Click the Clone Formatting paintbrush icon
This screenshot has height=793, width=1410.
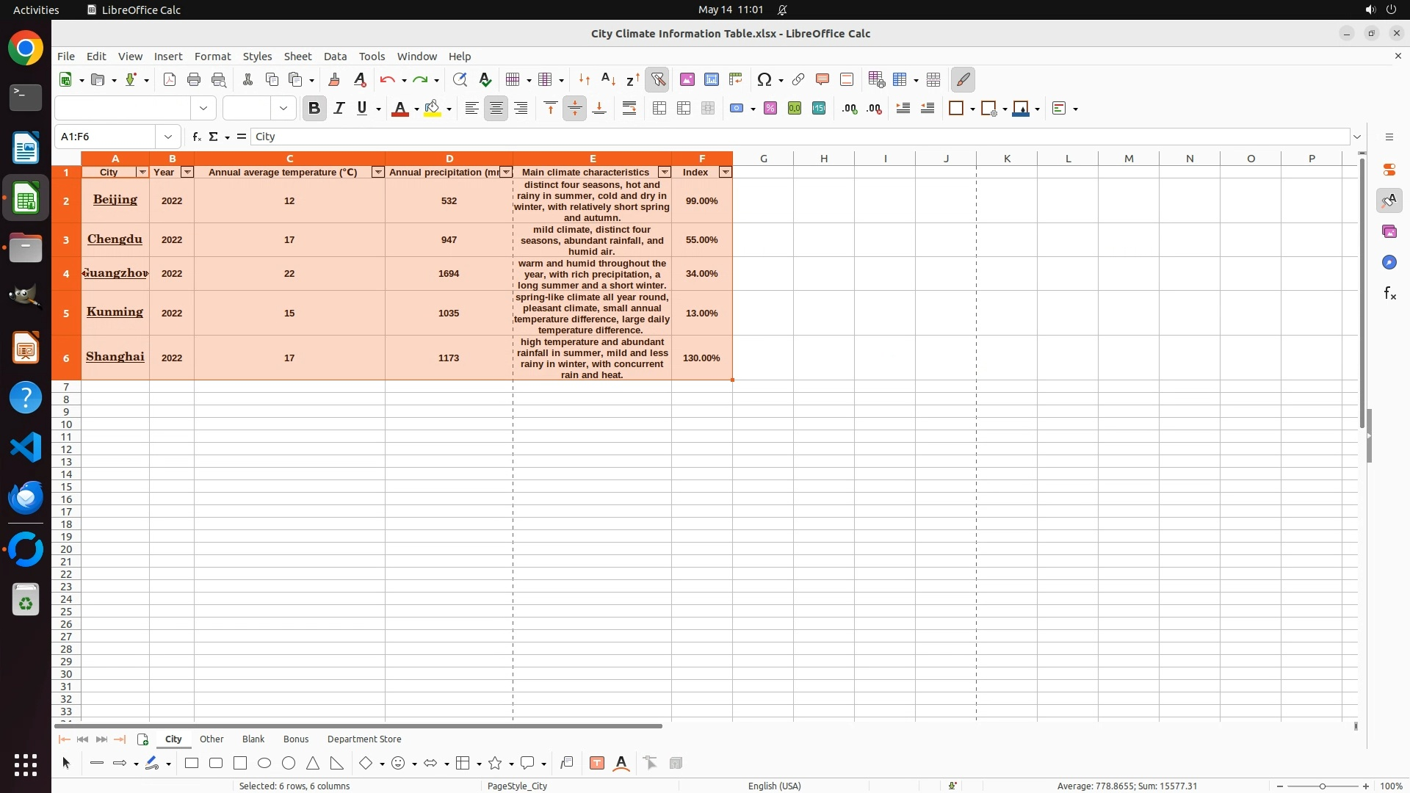pyautogui.click(x=334, y=79)
